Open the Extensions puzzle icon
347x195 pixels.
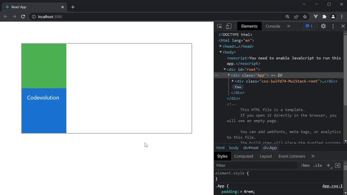324,17
